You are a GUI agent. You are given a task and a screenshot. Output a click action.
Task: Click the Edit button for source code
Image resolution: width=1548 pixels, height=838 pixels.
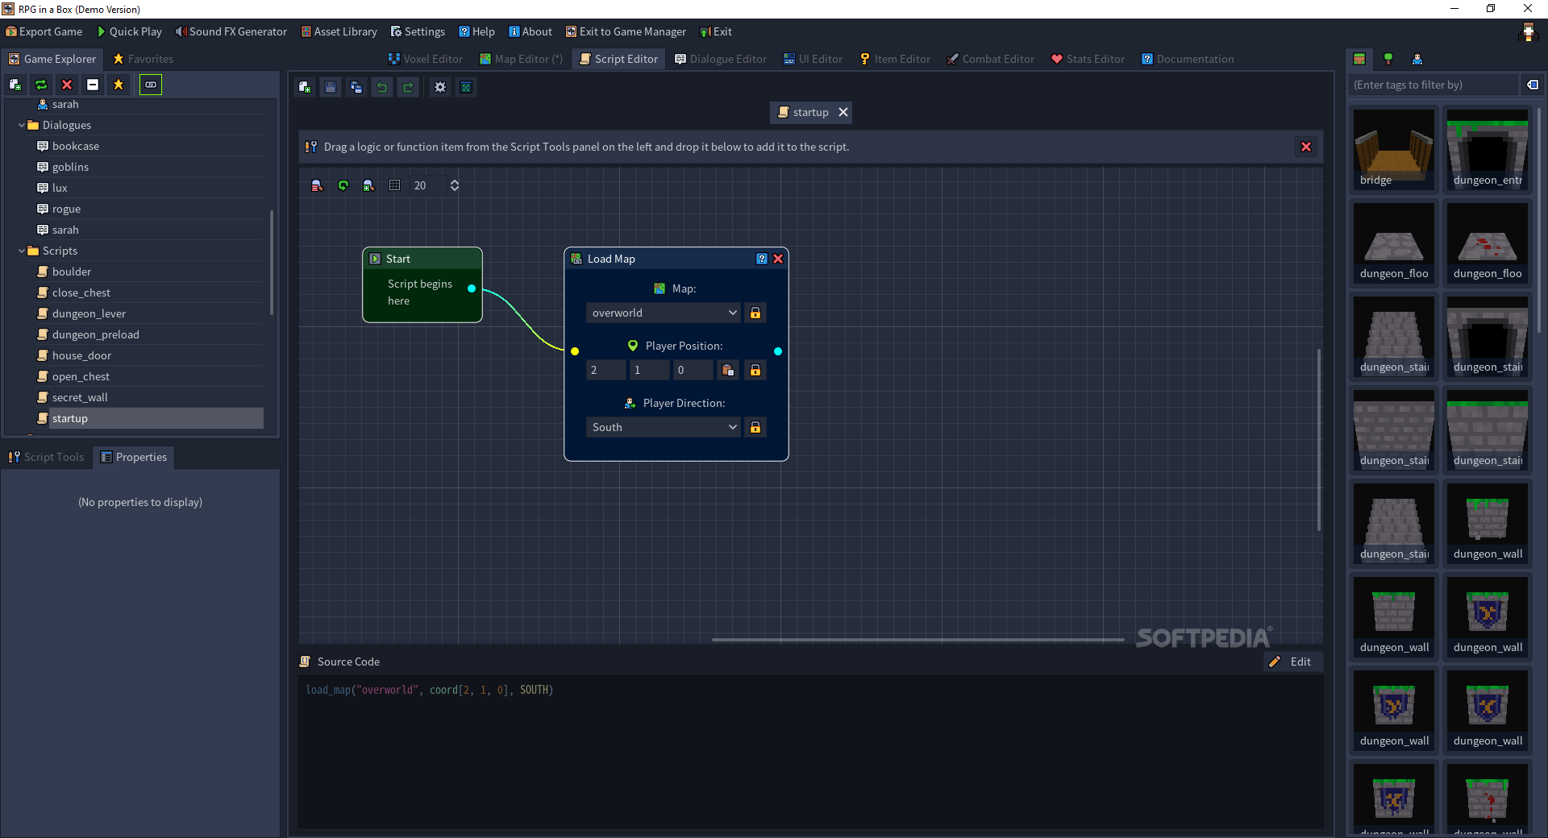(x=1291, y=662)
